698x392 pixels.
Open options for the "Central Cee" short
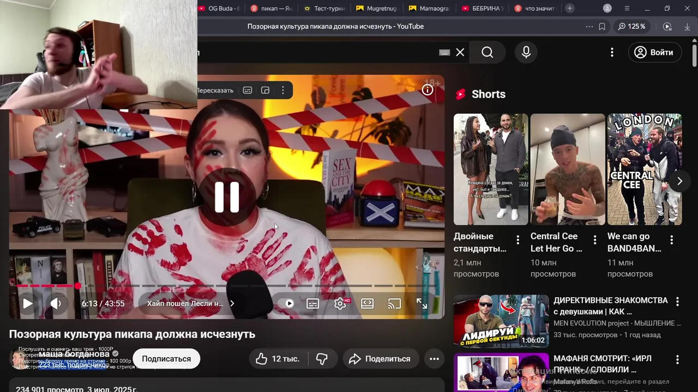[x=595, y=240]
